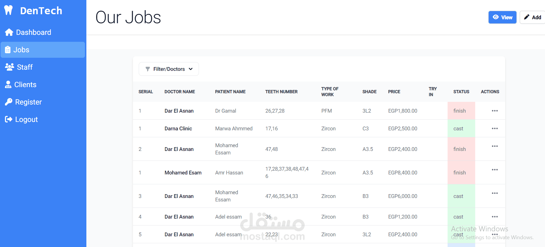Open actions menu for Amr Hassan row
This screenshot has height=247, width=545.
[495, 170]
